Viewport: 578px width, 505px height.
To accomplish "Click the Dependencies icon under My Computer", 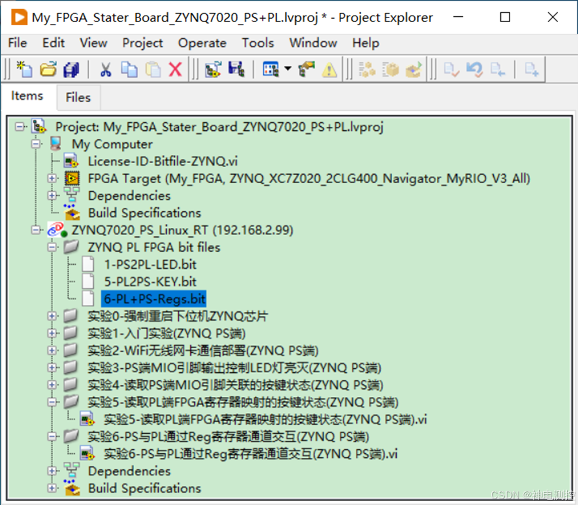I will pyautogui.click(x=71, y=196).
